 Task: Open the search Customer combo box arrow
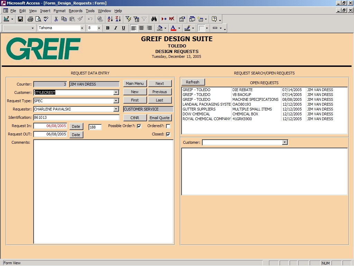pyautogui.click(x=285, y=142)
